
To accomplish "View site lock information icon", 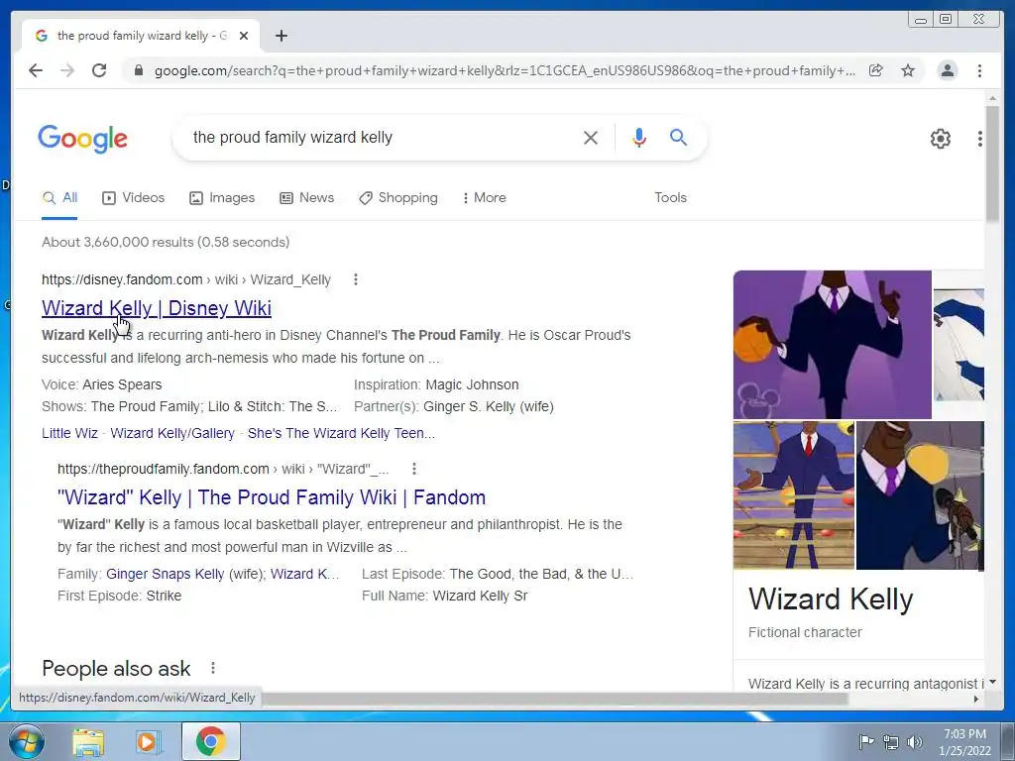I will tap(138, 70).
